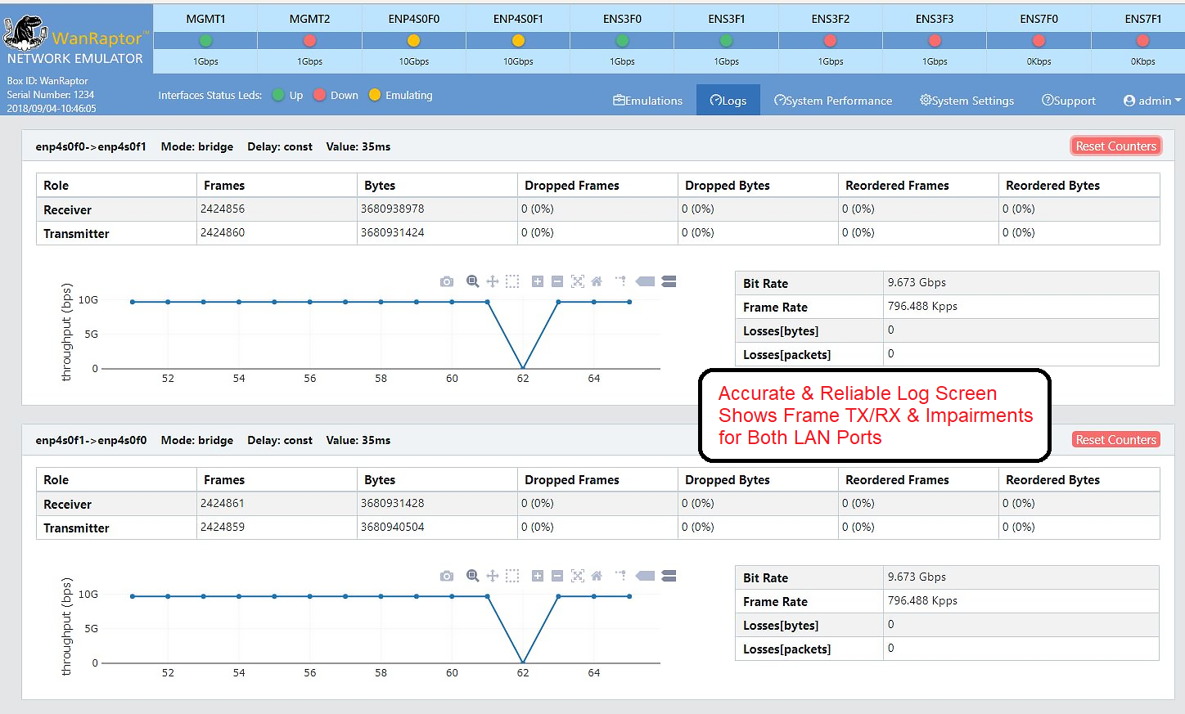The image size is (1185, 714).
Task: Activate Pan tool on top throughput chart
Action: (x=493, y=281)
